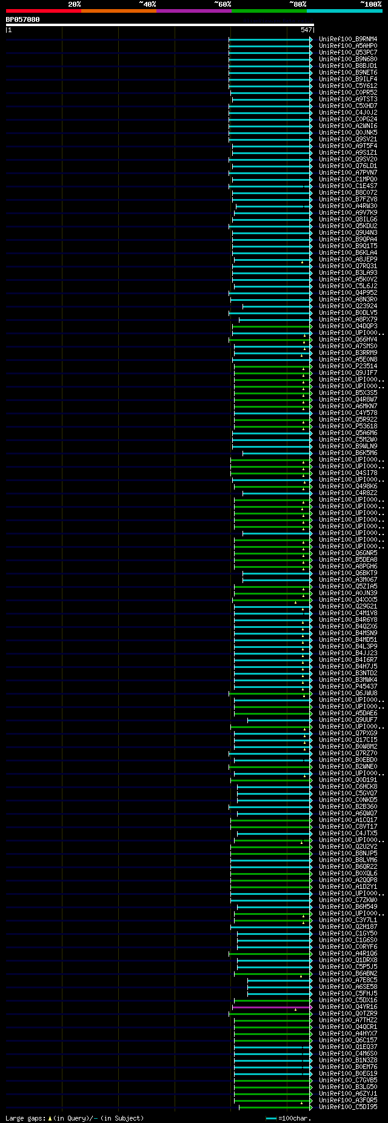The width and height of the screenshot is (388, 1123).
Task: Open hit UniRef100_Q4XXX5
Action: pyautogui.click(x=348, y=599)
